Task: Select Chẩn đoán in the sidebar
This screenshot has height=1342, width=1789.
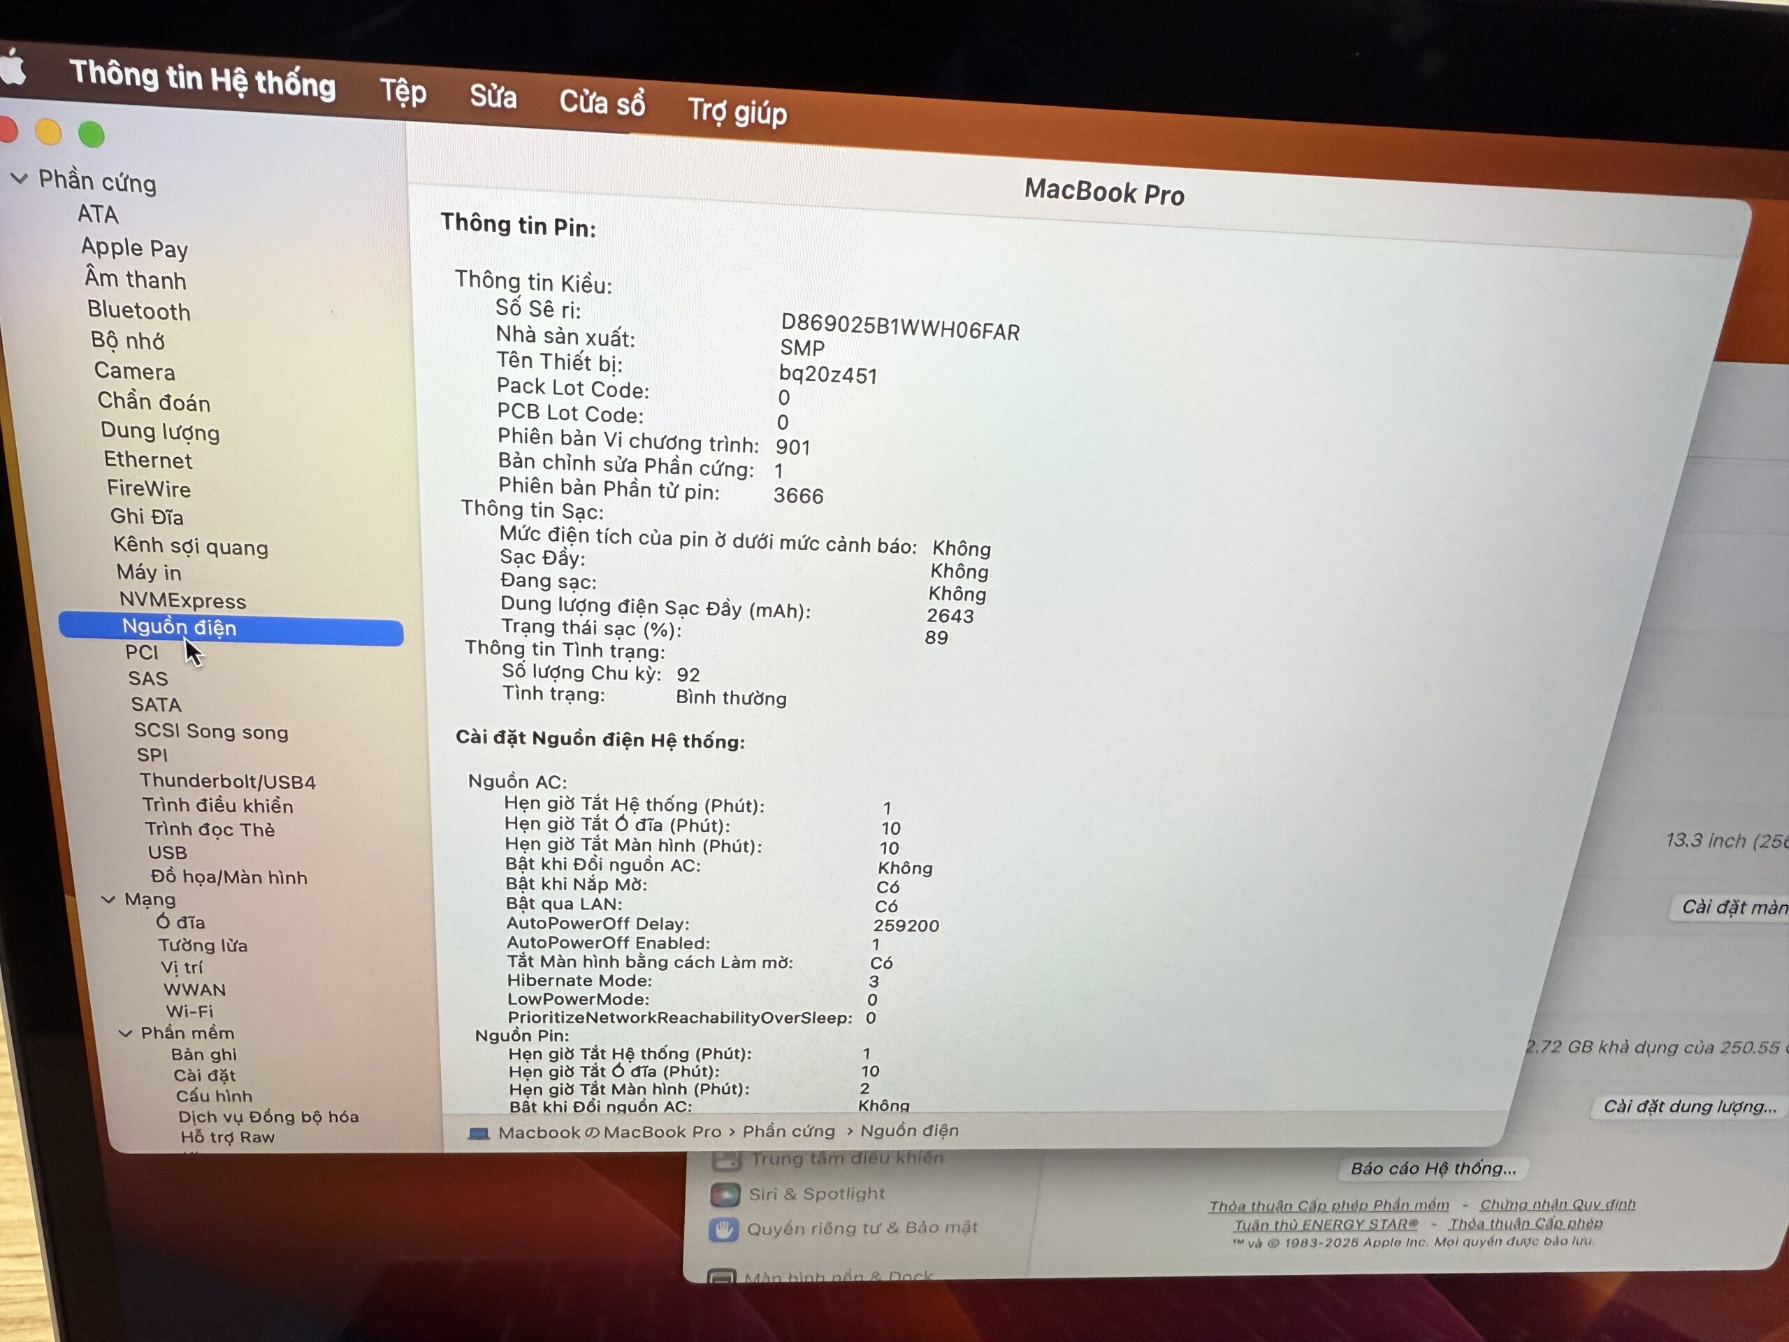Action: pos(154,402)
